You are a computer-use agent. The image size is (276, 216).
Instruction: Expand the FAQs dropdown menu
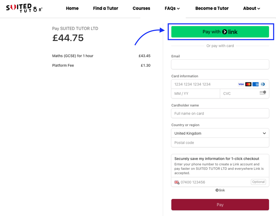click(x=172, y=8)
